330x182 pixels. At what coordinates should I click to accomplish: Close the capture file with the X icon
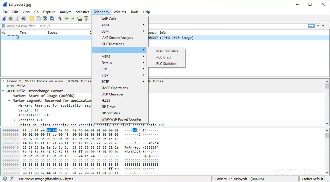coord(45,19)
